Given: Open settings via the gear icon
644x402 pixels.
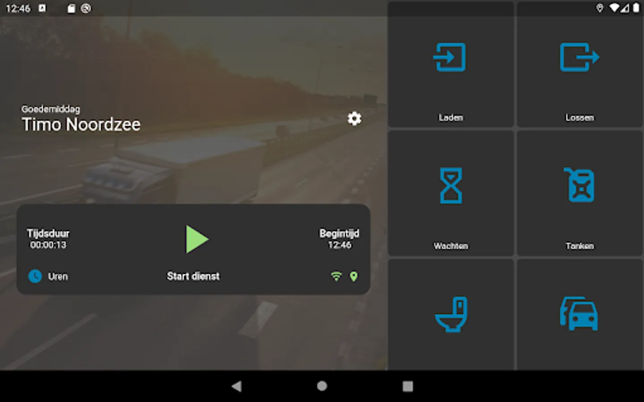Looking at the screenshot, I should (x=354, y=118).
